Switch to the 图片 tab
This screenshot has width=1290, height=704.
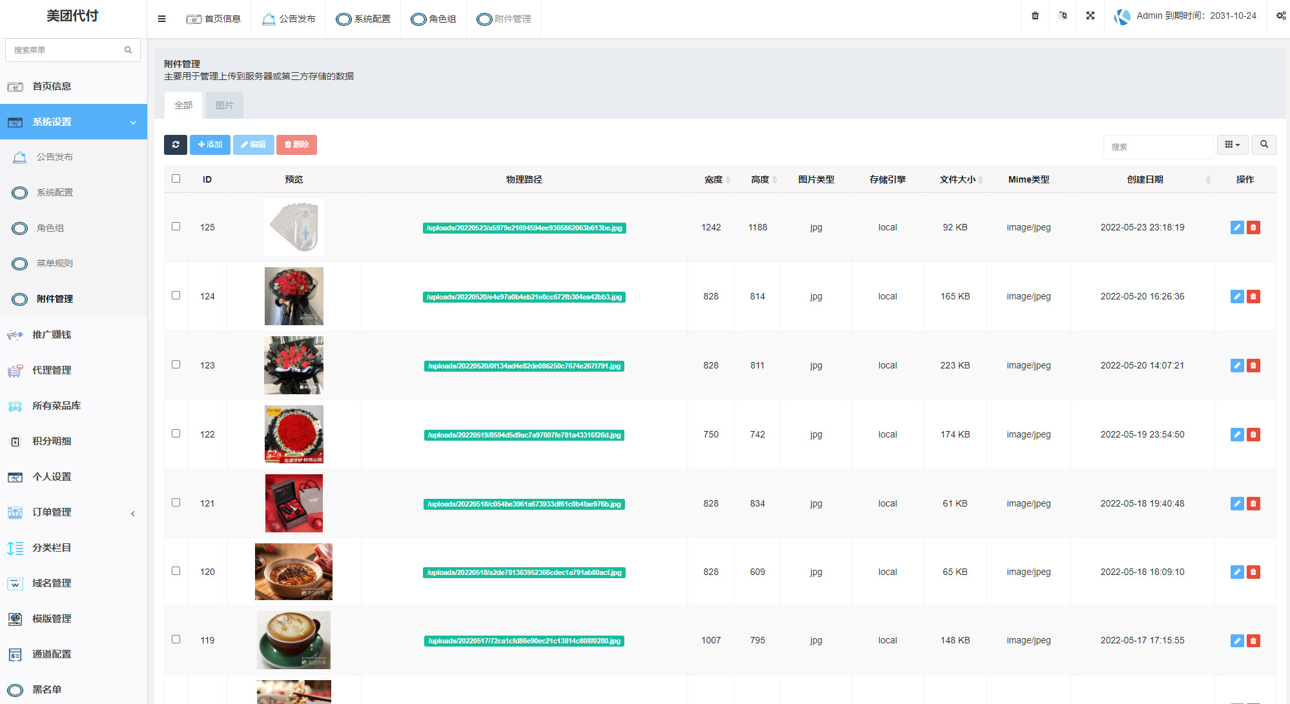[225, 105]
